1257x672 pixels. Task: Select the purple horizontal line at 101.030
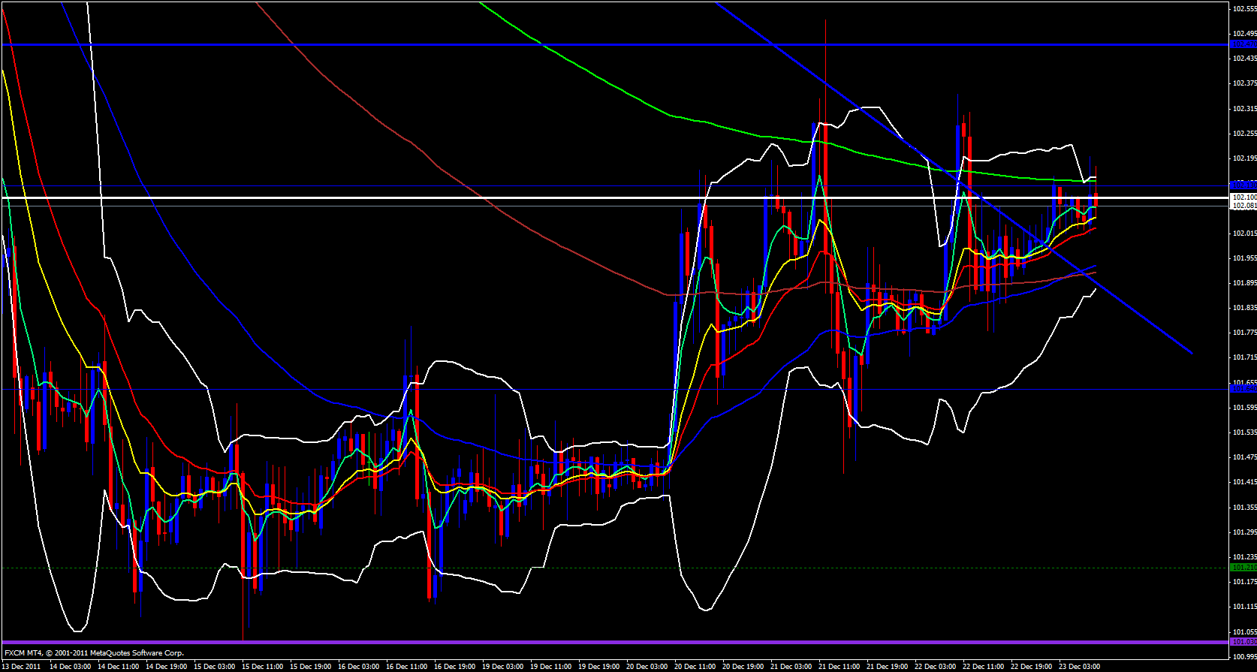pos(615,642)
